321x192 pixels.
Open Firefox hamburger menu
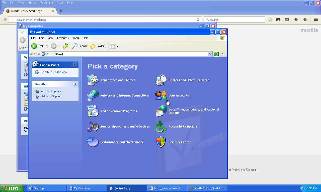(x=316, y=19)
